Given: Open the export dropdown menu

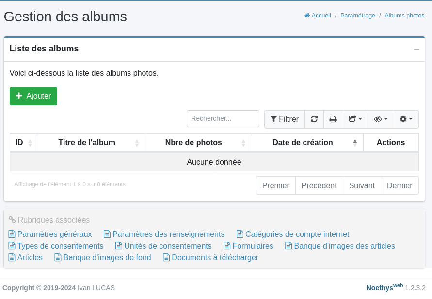Looking at the screenshot, I should click(355, 119).
